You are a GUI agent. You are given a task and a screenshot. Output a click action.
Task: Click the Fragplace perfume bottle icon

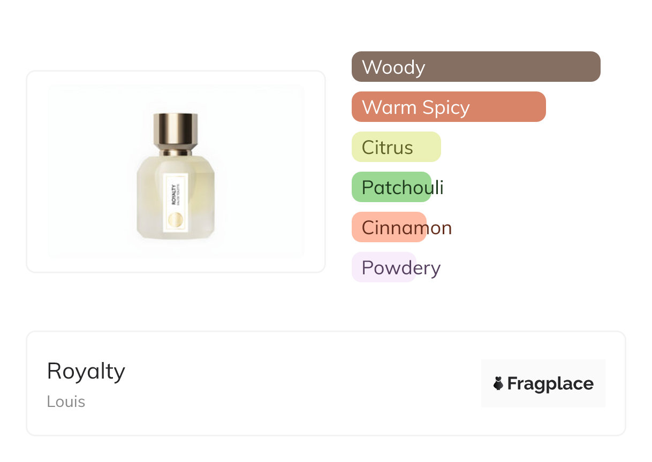pyautogui.click(x=498, y=383)
